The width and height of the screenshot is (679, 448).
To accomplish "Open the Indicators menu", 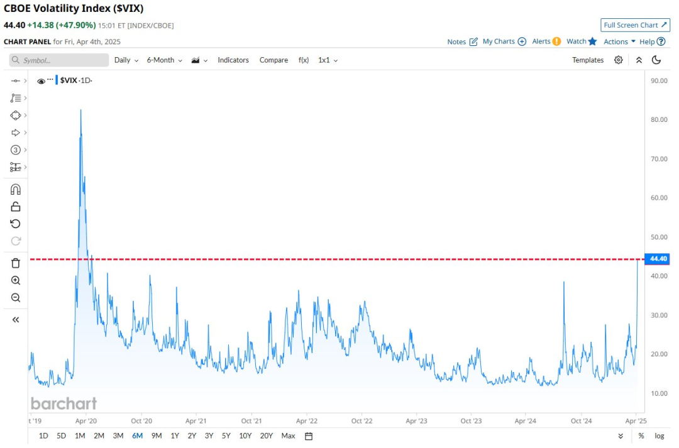I will (x=233, y=60).
